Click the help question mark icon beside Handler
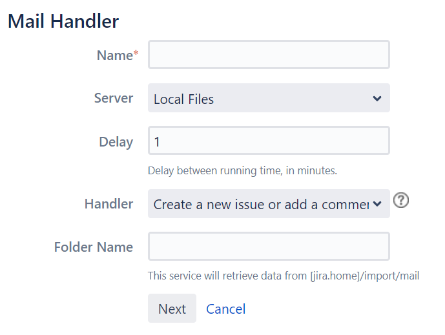Screen dimensions: 445x335 [401, 201]
